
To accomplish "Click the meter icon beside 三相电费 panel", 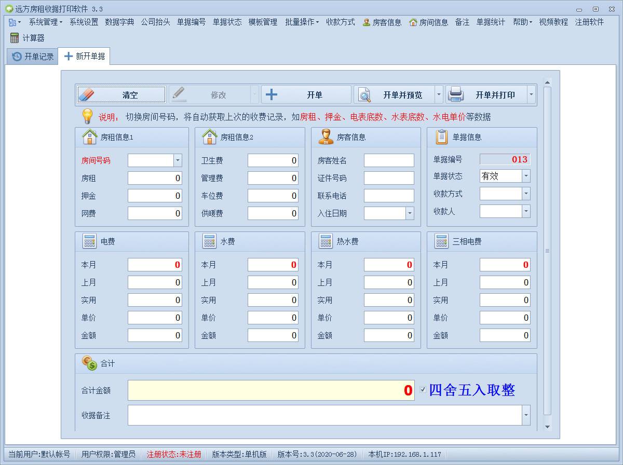I will point(442,241).
